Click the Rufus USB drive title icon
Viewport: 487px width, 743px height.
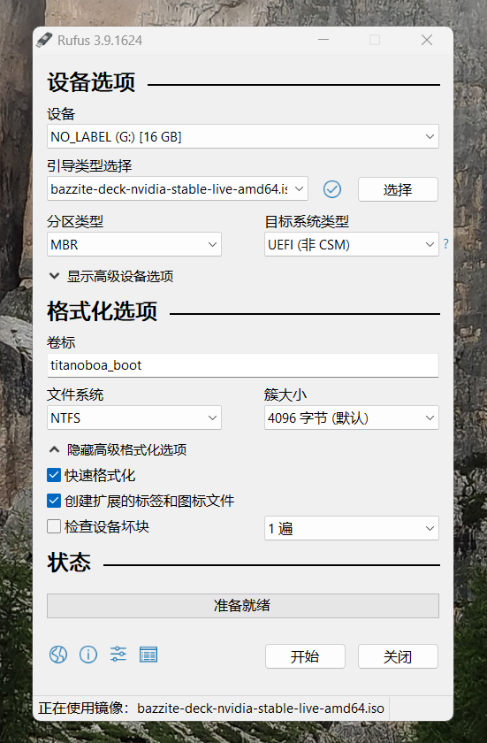44,41
